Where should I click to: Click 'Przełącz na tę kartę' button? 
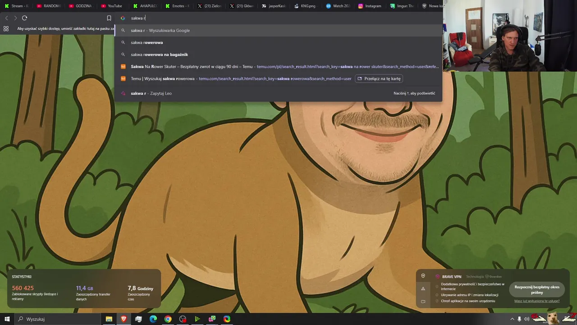click(379, 79)
